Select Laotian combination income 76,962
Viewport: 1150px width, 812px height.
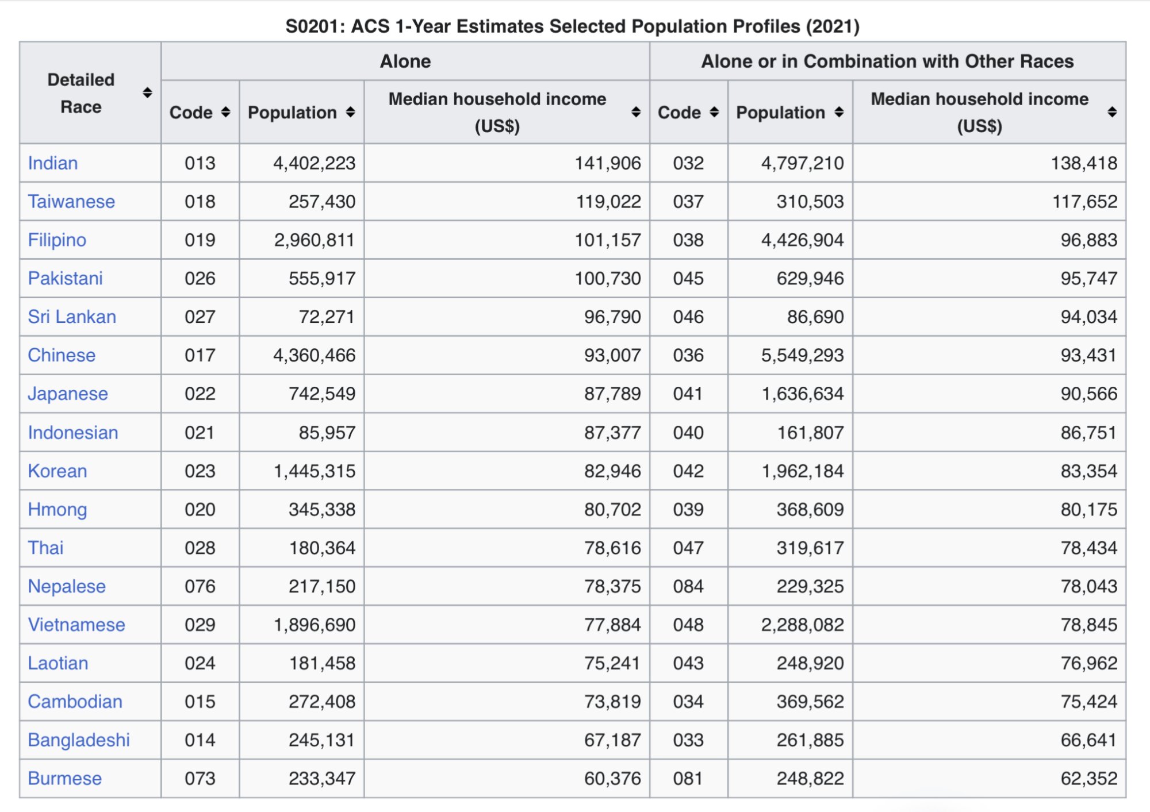[1089, 663]
